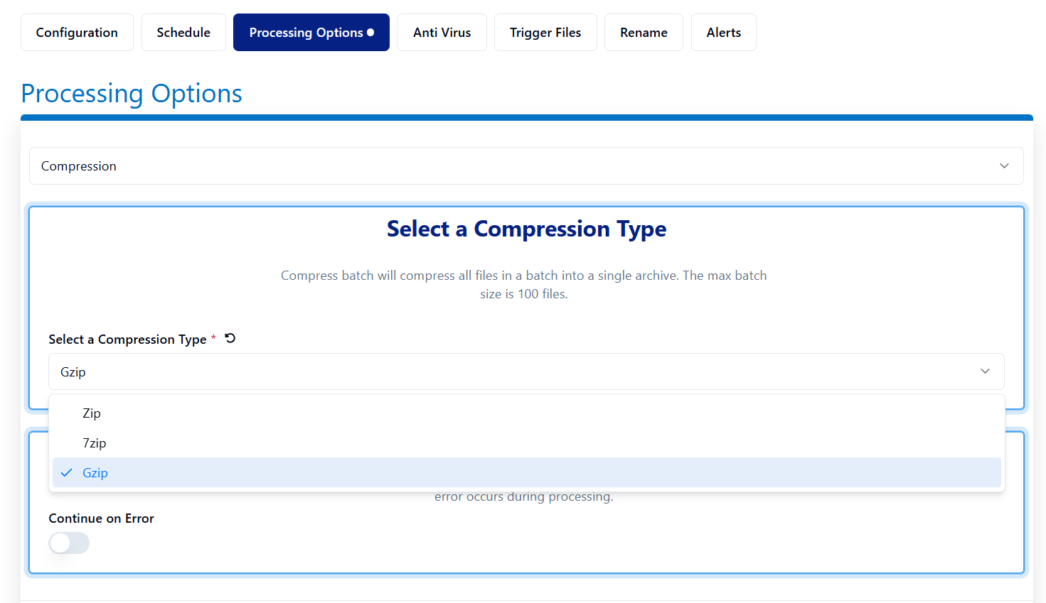Viewport: 1046px width, 603px height.
Task: Click the reset icon beside Select a Compression Type
Action: (230, 338)
